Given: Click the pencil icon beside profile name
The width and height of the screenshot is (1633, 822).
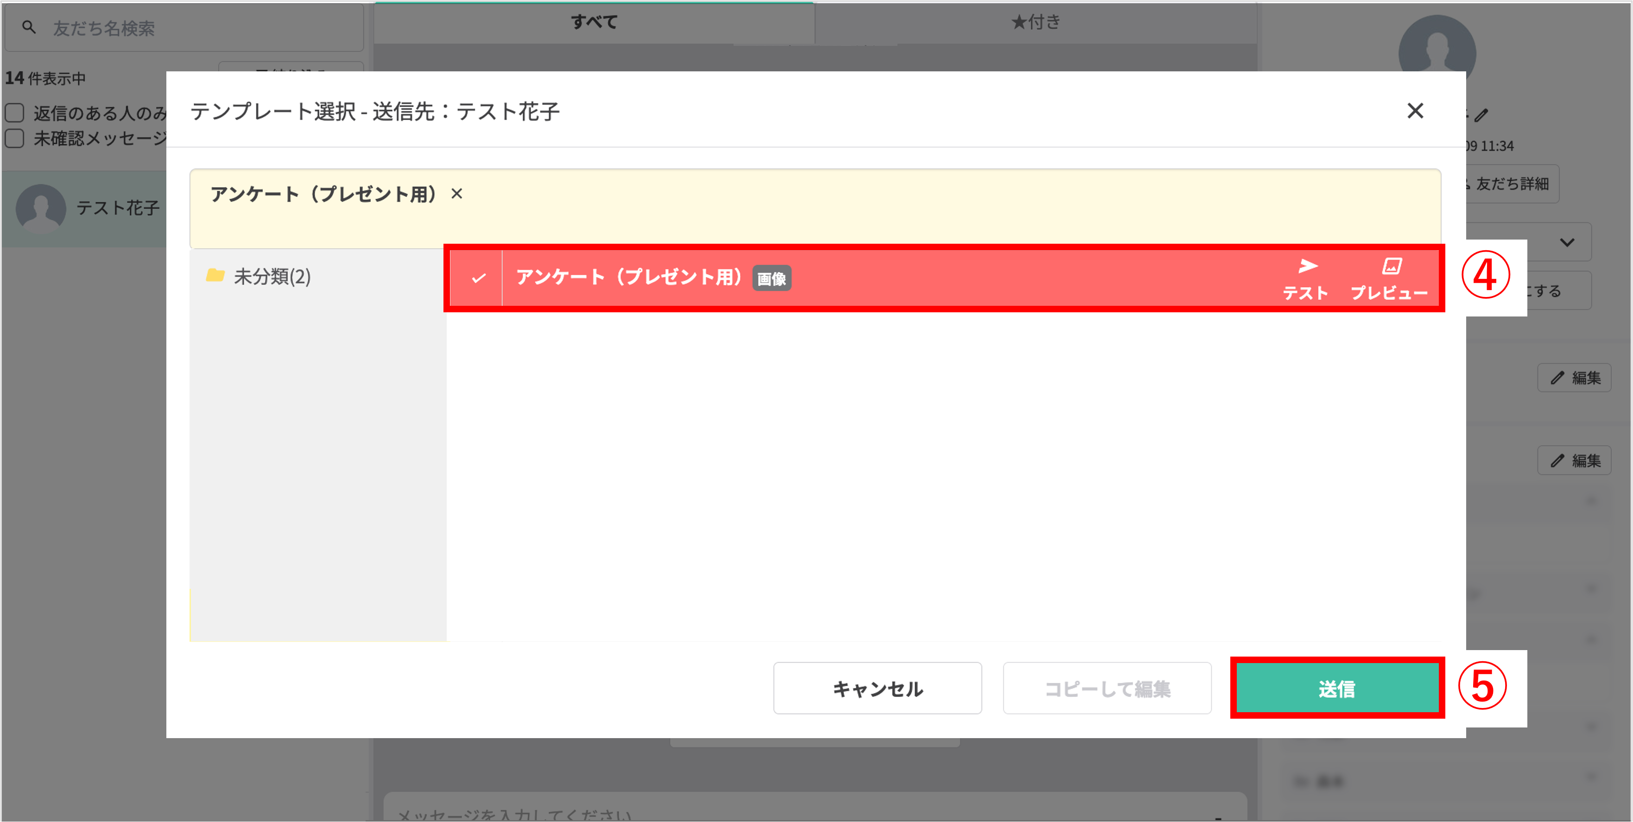Looking at the screenshot, I should [1481, 116].
